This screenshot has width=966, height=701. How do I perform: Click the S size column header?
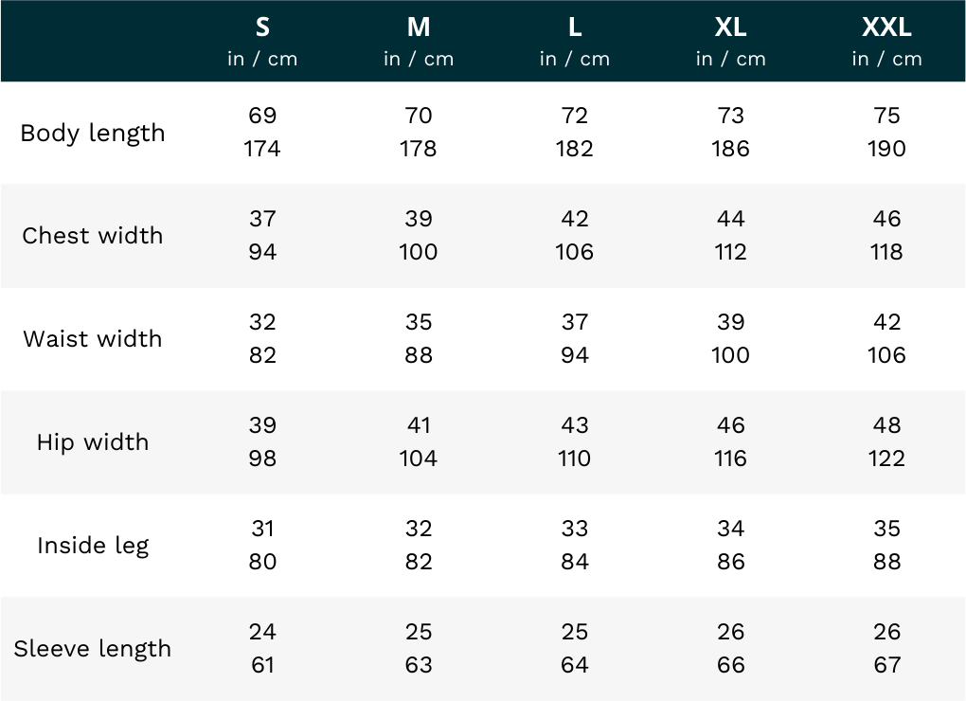coord(262,28)
